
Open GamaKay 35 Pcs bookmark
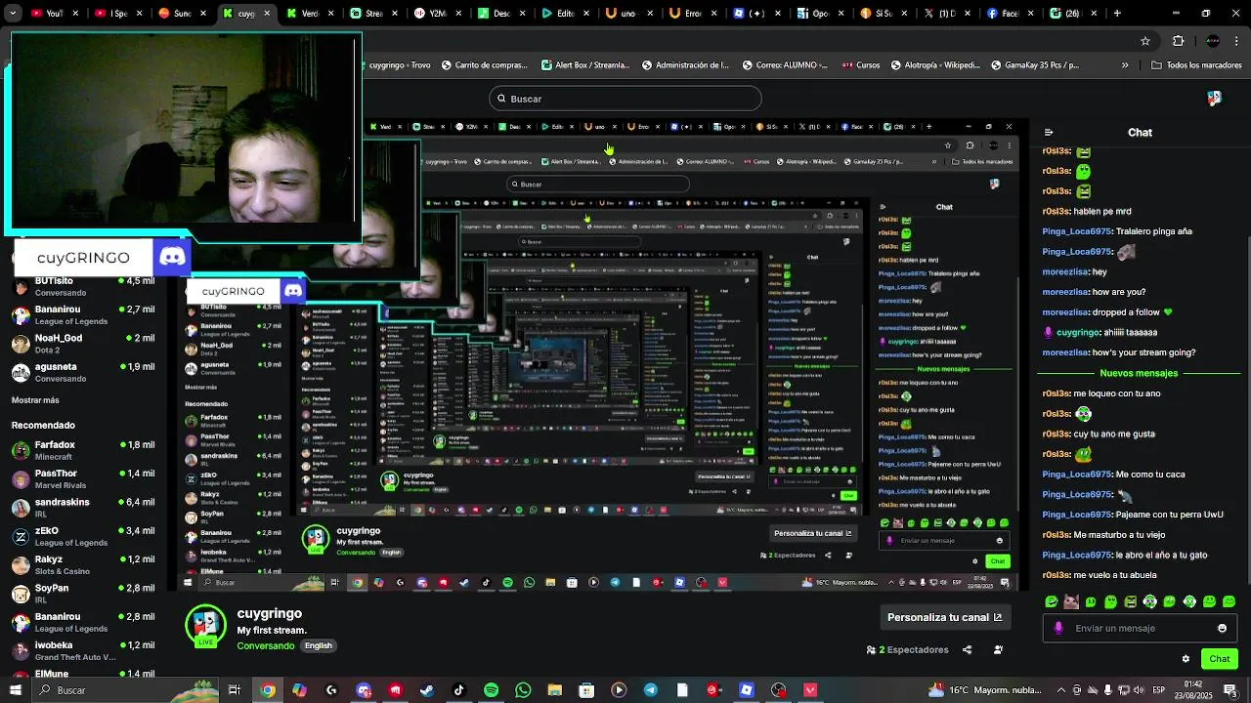click(x=1034, y=65)
